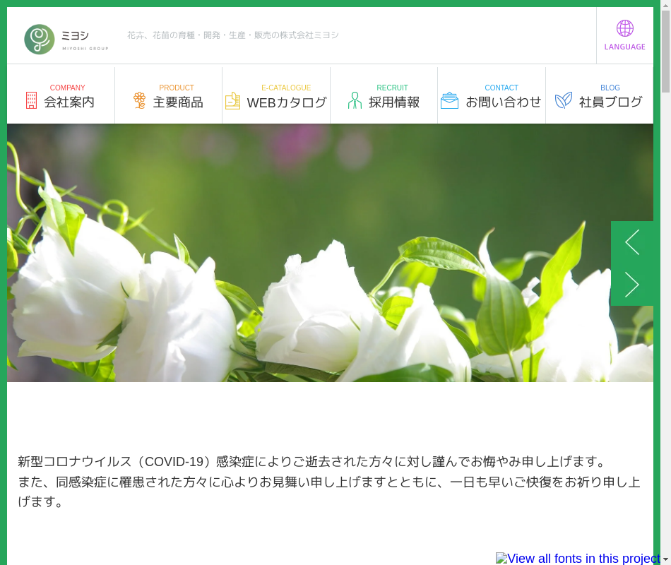Click the red company building icon
This screenshot has width=671, height=565.
(31, 100)
